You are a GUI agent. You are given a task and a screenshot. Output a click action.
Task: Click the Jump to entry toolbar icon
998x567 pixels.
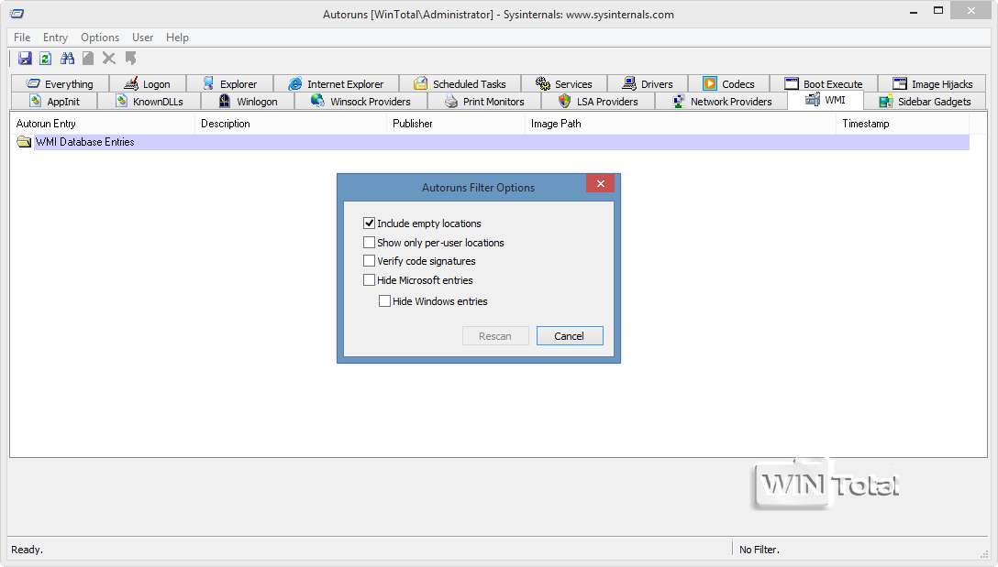pyautogui.click(x=130, y=59)
